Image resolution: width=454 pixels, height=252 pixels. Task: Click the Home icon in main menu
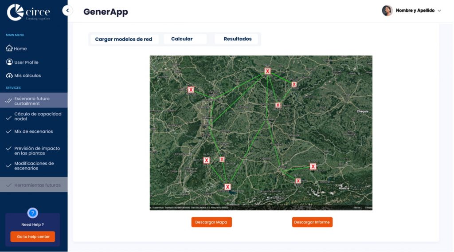tap(9, 48)
